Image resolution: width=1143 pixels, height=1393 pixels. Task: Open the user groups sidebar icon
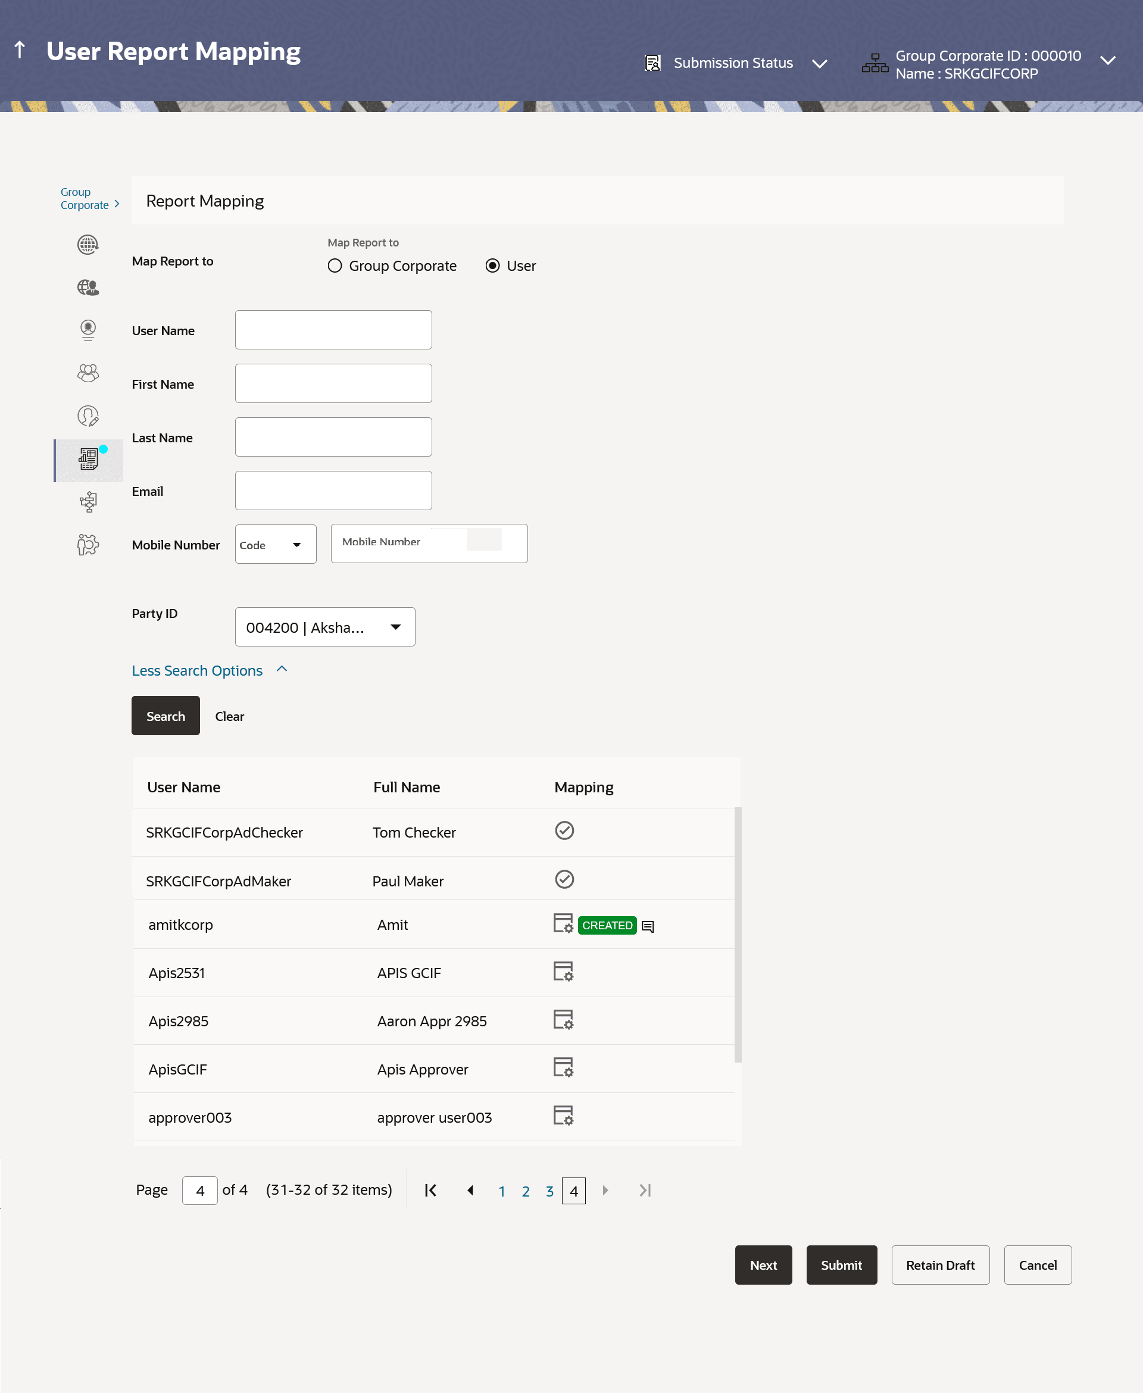pyautogui.click(x=88, y=373)
